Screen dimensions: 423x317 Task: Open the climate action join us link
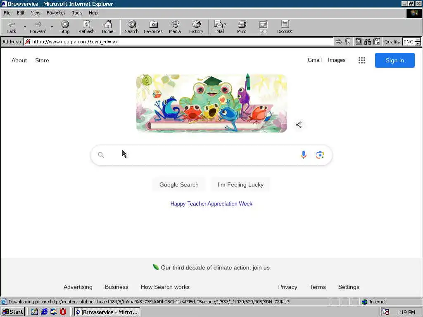click(215, 267)
